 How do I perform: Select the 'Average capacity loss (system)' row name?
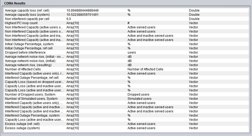tap(27, 15)
